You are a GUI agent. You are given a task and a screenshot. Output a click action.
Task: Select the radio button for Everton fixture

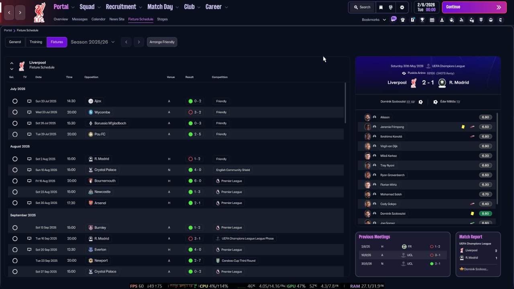tap(15, 250)
